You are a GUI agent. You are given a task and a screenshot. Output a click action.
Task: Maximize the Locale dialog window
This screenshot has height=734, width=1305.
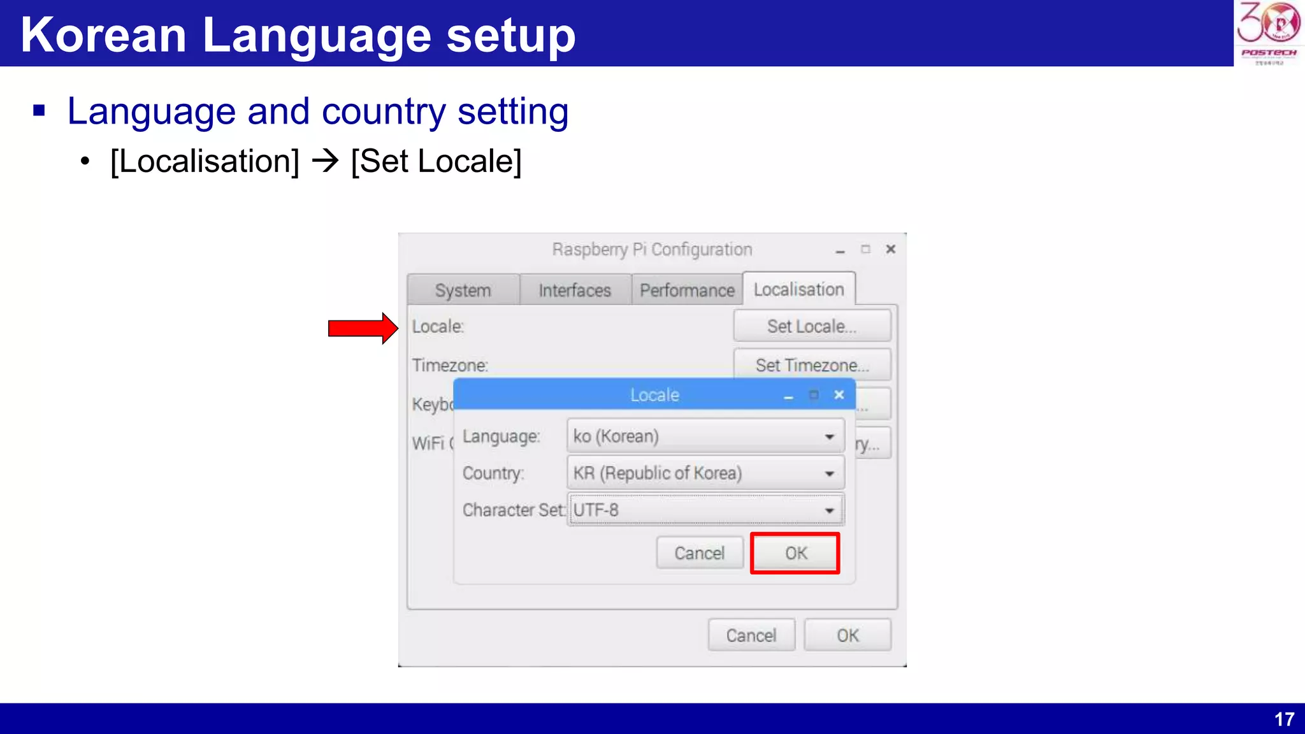pyautogui.click(x=814, y=395)
